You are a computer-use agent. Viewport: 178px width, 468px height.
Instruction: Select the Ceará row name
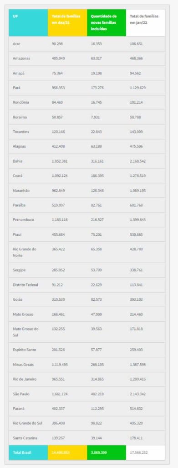[17, 176]
